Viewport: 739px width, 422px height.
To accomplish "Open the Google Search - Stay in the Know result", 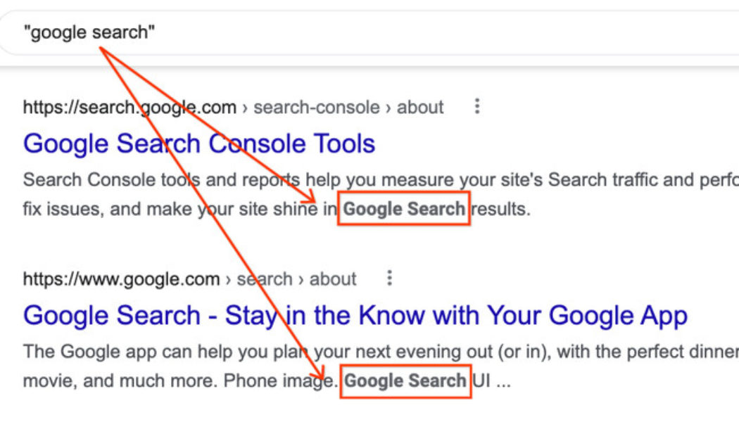I will (355, 315).
